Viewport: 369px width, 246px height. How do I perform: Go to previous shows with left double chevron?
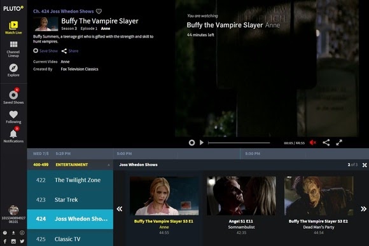pyautogui.click(x=120, y=209)
